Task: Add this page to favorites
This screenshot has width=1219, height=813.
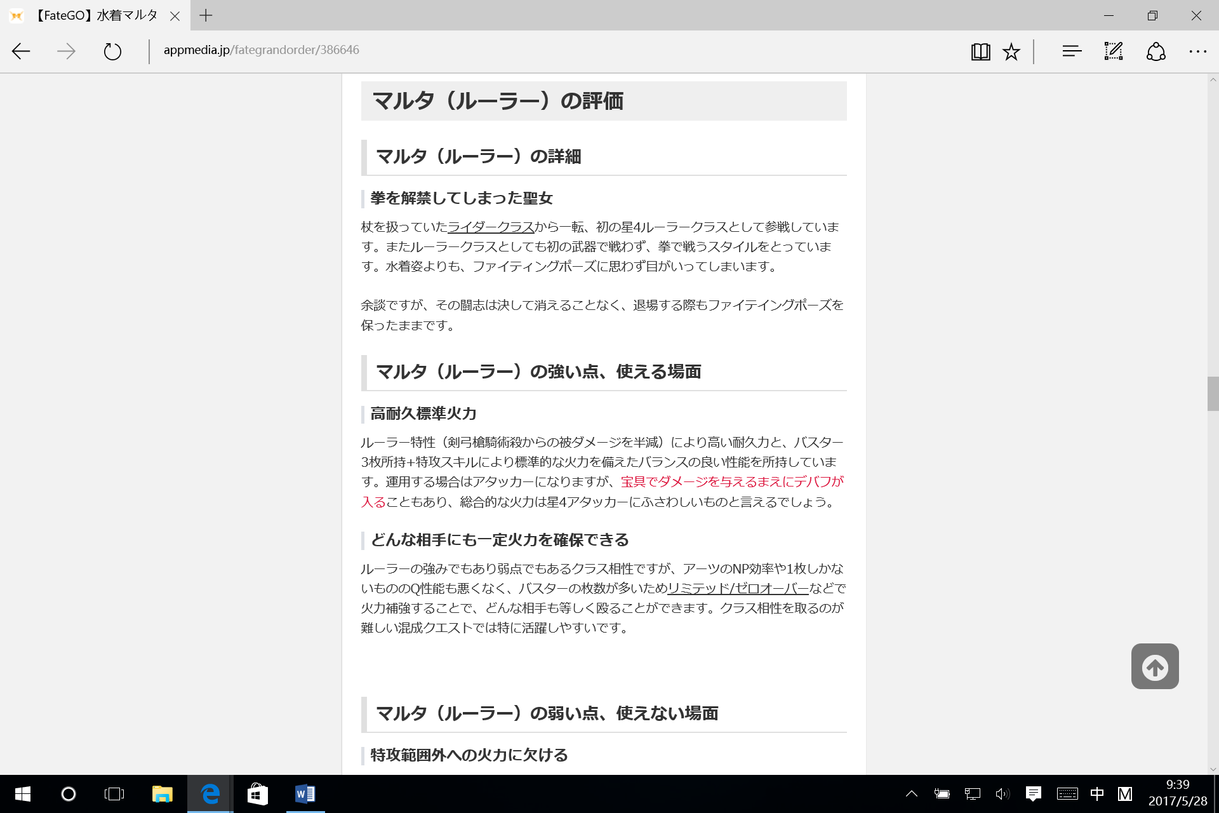Action: [x=1010, y=51]
